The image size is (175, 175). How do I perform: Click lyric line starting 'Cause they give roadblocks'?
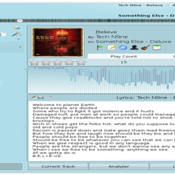[104, 118]
